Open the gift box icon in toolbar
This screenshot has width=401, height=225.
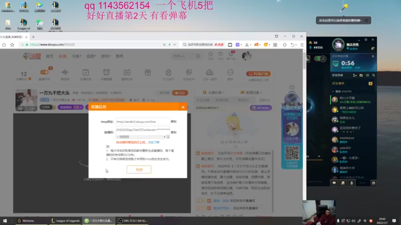click(x=147, y=72)
